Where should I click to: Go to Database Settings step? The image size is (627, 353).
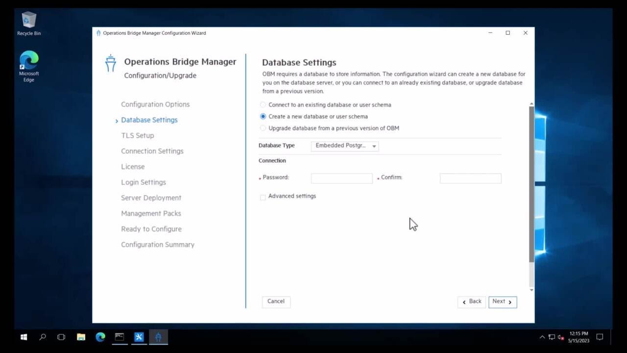pyautogui.click(x=149, y=120)
